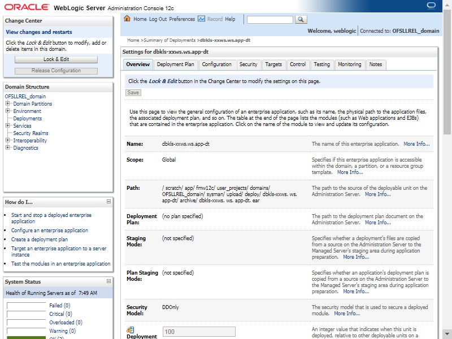Open the Control tab
The height and width of the screenshot is (339, 452).
tap(298, 64)
